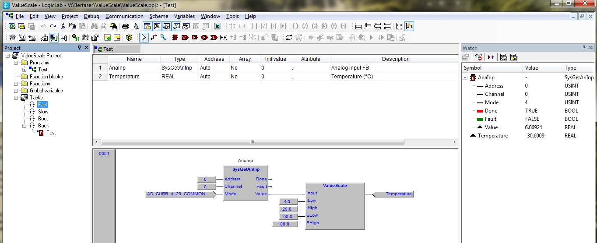Click the Full screen document icon
This screenshot has width=597, height=243.
(218, 26)
